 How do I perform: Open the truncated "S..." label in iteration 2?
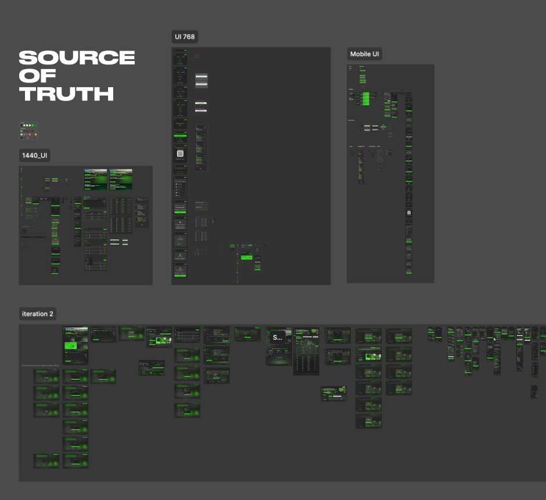click(x=278, y=337)
